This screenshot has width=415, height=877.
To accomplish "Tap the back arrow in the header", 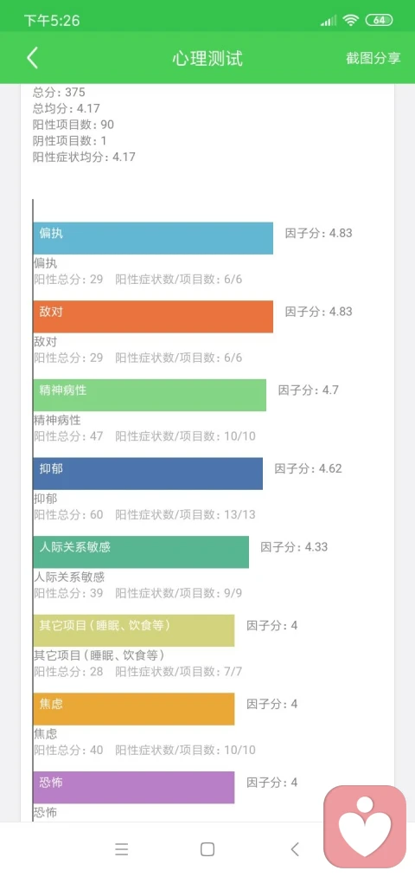I will pos(32,58).
